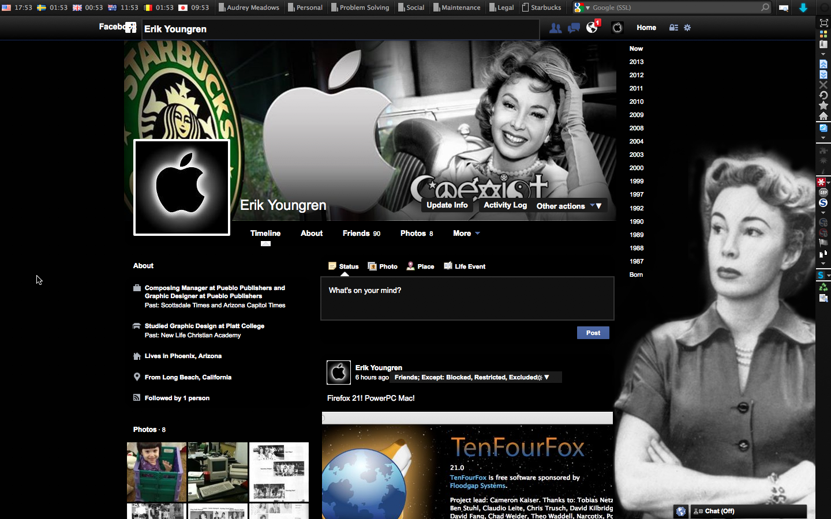
Task: Click the blue Post button
Action: click(593, 333)
